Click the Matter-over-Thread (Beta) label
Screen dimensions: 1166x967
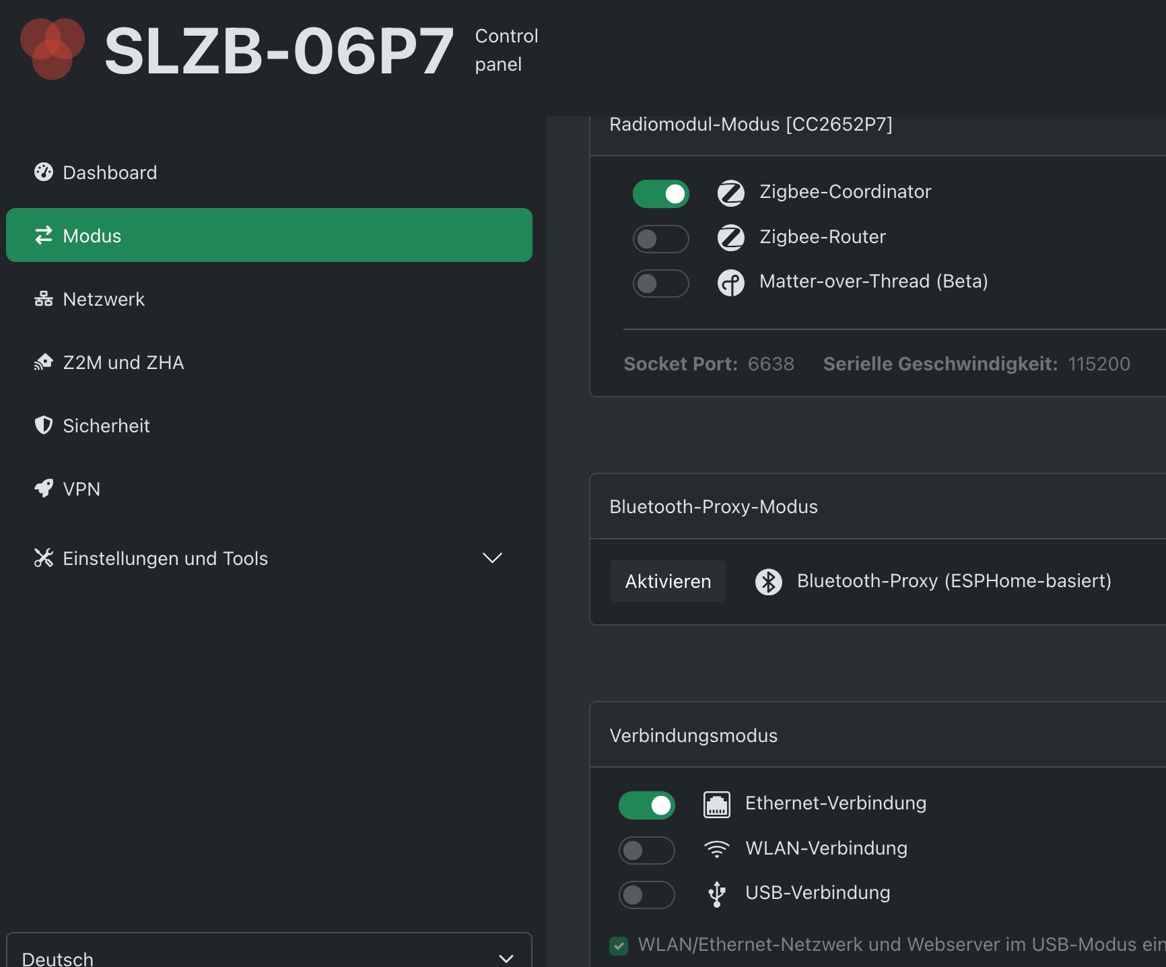coord(874,281)
